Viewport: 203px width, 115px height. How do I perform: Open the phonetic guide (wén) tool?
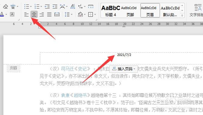tap(13, 6)
